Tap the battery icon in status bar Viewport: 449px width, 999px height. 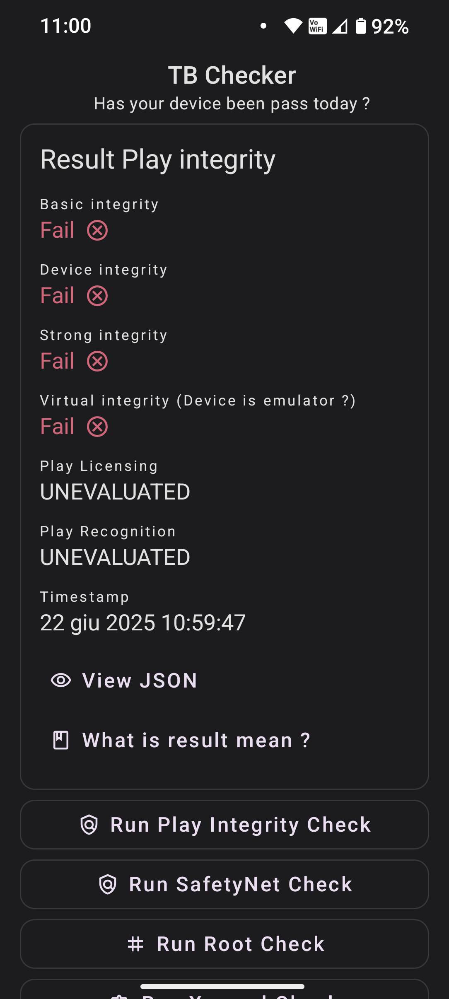tap(361, 26)
